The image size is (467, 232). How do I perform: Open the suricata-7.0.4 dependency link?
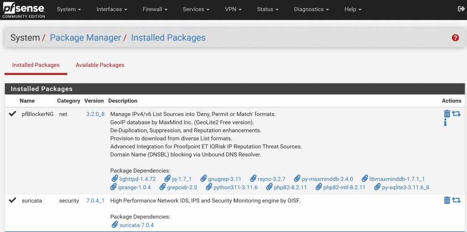pos(136,225)
